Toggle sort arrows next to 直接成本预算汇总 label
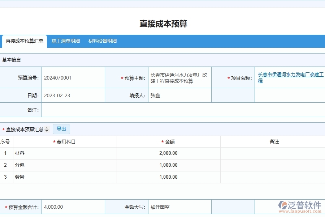 [x=47, y=129]
